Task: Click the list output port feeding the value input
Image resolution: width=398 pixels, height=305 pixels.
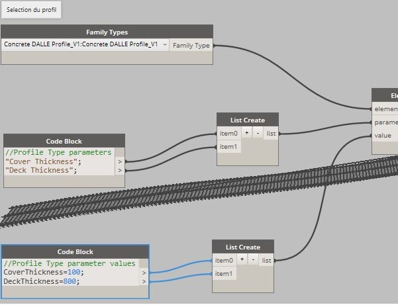Action: (x=266, y=260)
